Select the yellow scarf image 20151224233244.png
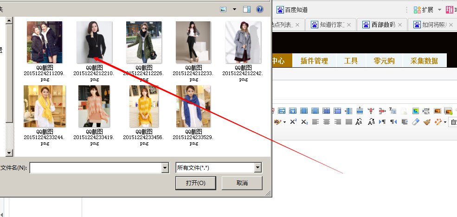This screenshot has height=217, width=457. click(x=45, y=106)
